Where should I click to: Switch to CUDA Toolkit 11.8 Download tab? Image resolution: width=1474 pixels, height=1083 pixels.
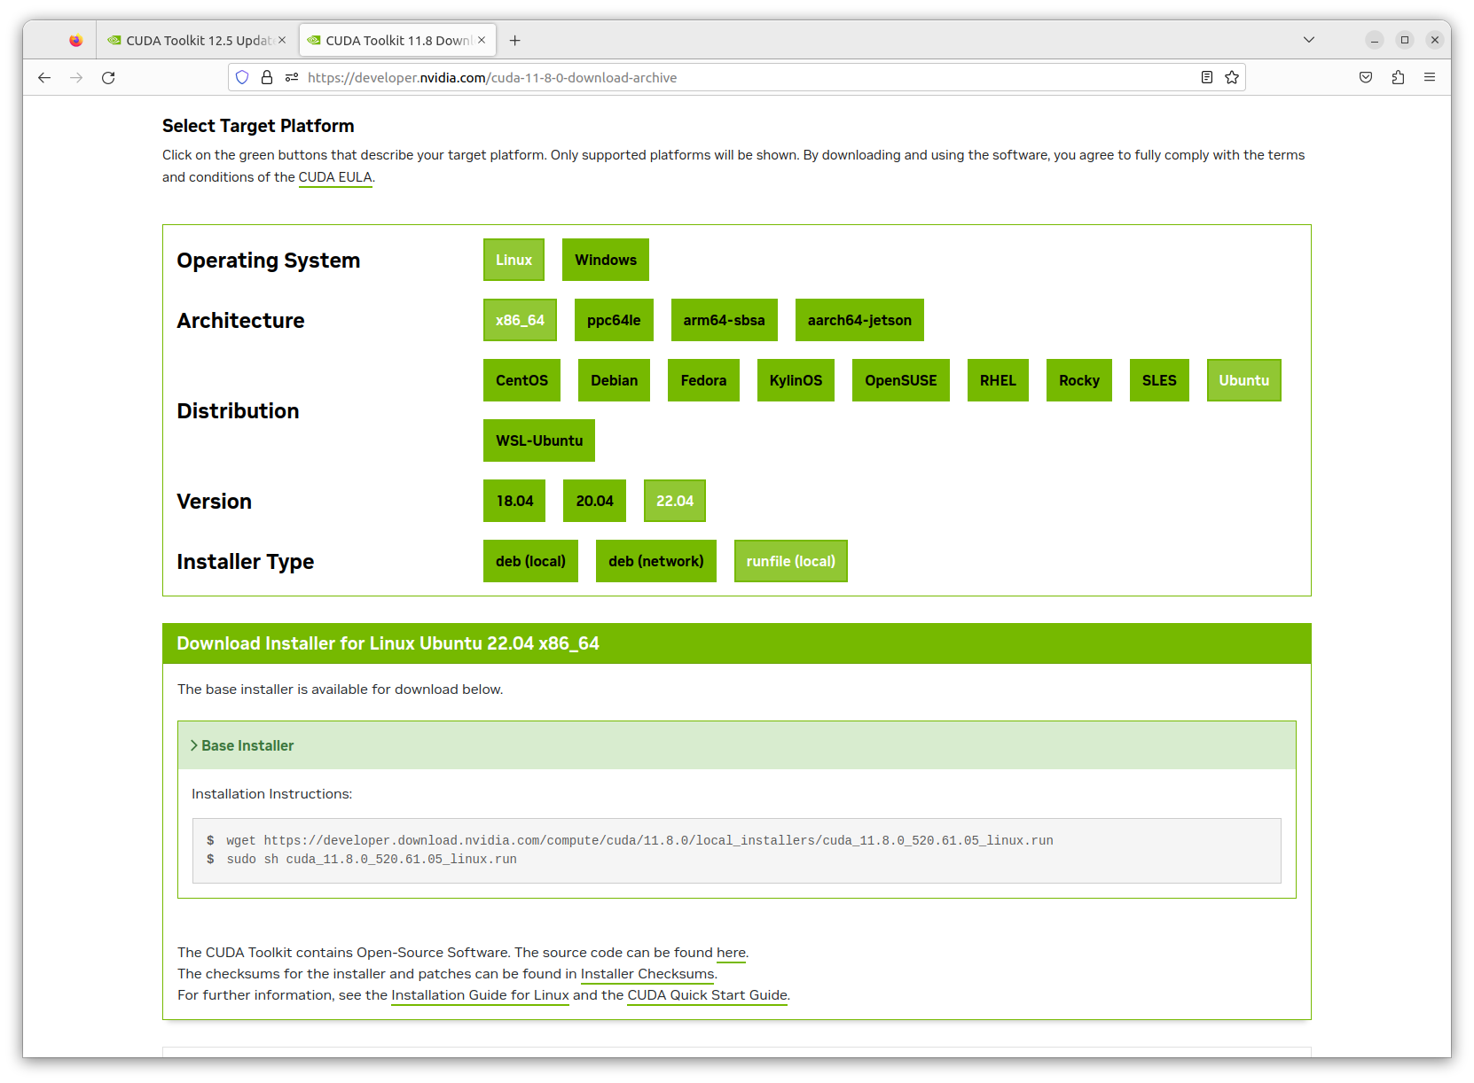[397, 41]
